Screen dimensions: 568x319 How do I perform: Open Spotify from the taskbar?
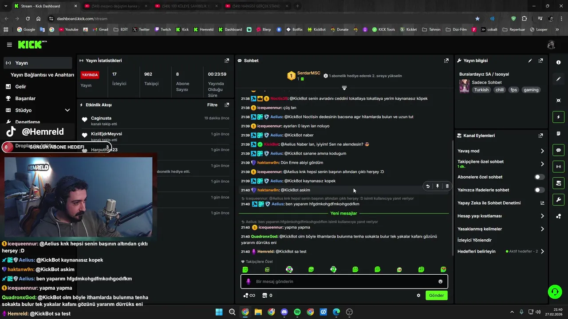pyautogui.click(x=297, y=312)
